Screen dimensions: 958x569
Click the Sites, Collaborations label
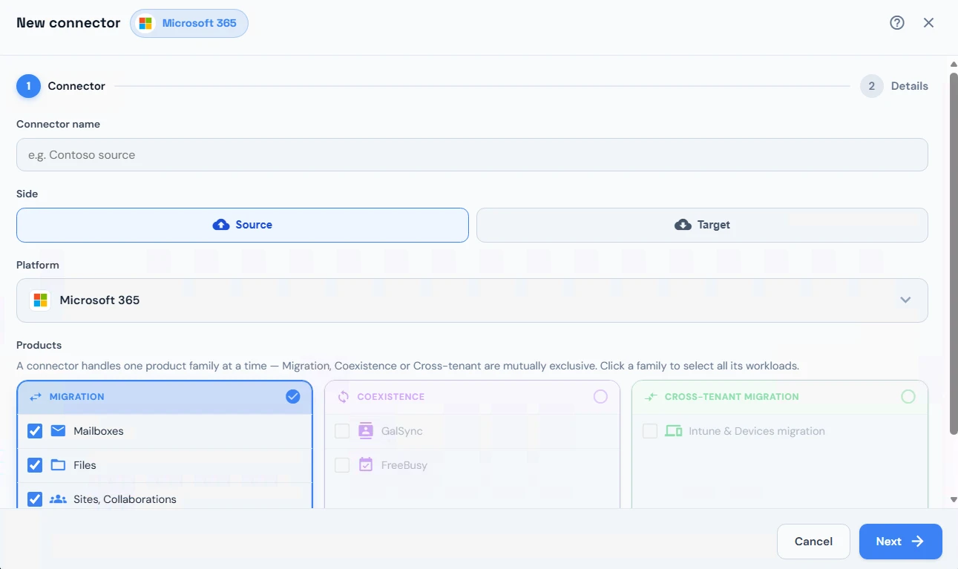click(x=125, y=499)
